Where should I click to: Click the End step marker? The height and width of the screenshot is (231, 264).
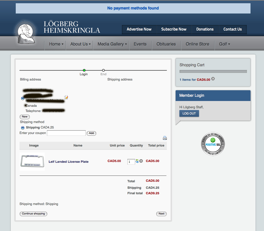pyautogui.click(x=103, y=70)
